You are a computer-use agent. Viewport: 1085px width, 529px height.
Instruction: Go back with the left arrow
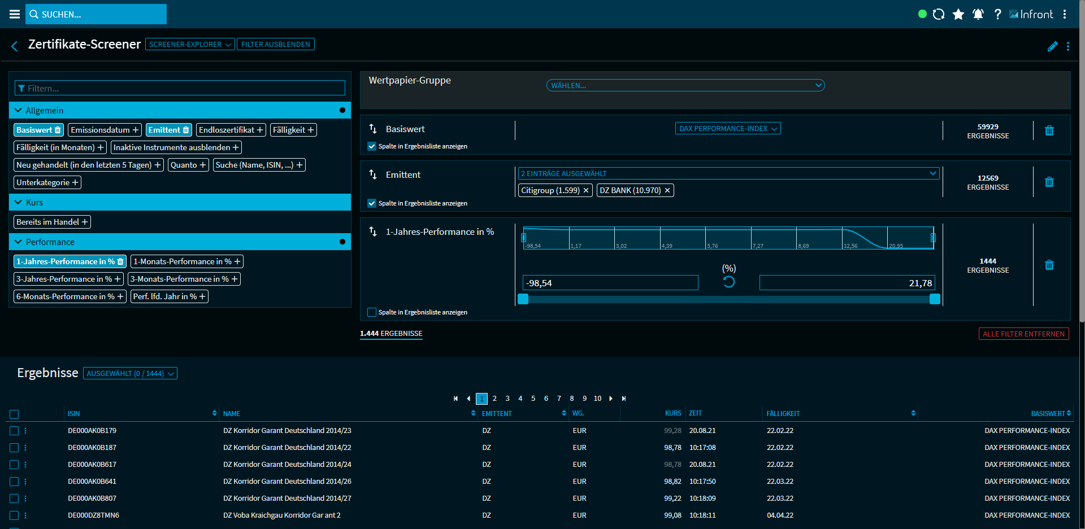(15, 46)
